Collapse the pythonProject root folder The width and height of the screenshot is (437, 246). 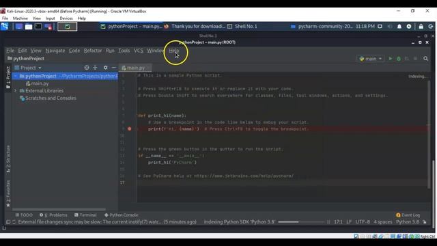pos(16,76)
